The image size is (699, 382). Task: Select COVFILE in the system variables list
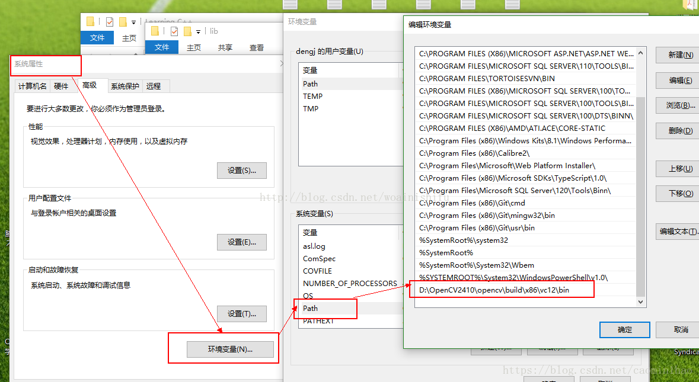[x=351, y=271]
